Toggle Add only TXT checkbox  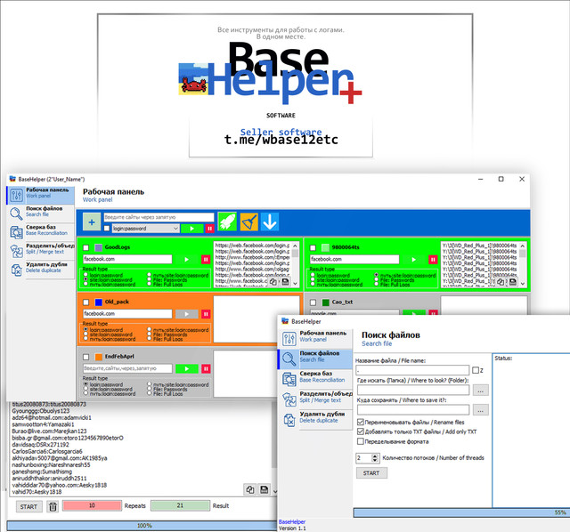click(x=360, y=431)
